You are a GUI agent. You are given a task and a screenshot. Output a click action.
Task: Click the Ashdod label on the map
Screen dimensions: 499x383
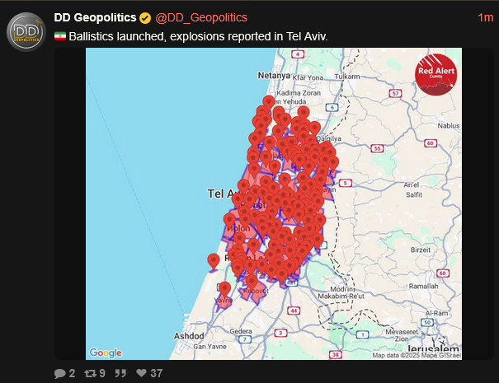pos(189,336)
